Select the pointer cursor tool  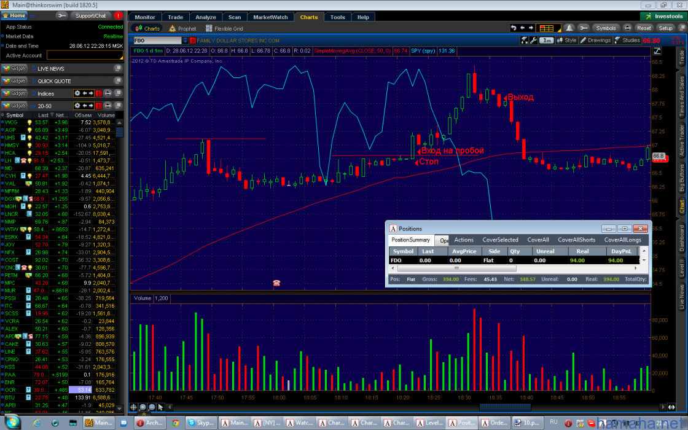click(x=160, y=407)
